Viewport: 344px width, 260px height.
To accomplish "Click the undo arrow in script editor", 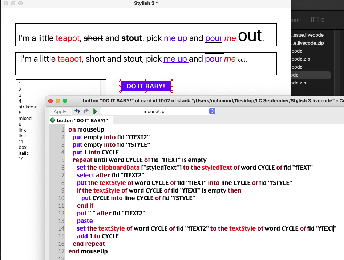I will pos(77,111).
